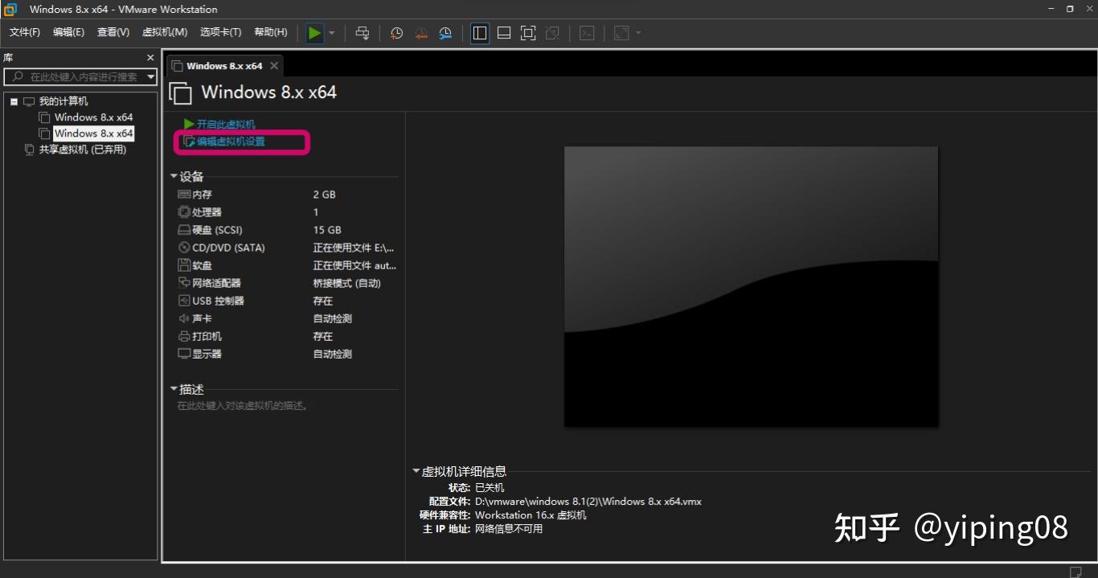
Task: Open the power options dropdown arrow beside play
Action: 331,33
